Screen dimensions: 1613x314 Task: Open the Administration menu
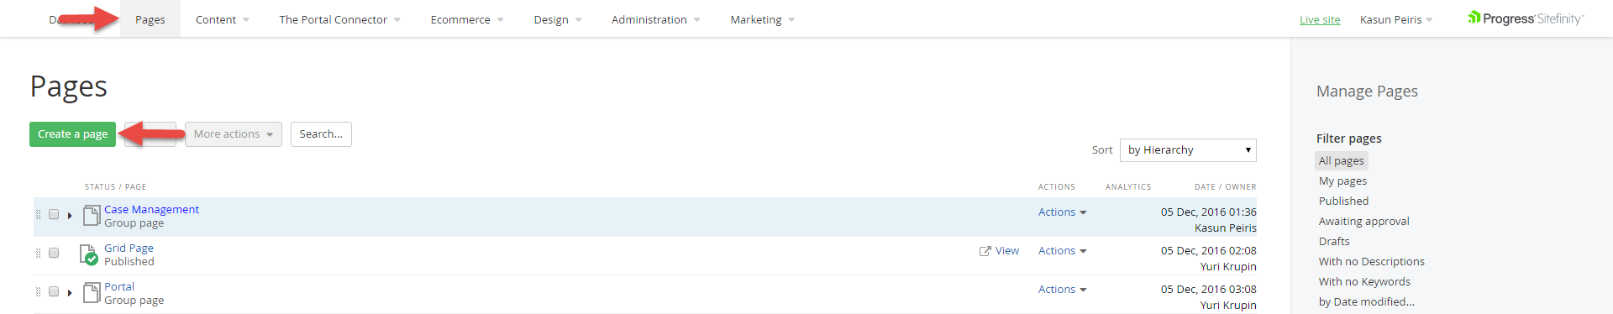pyautogui.click(x=655, y=19)
